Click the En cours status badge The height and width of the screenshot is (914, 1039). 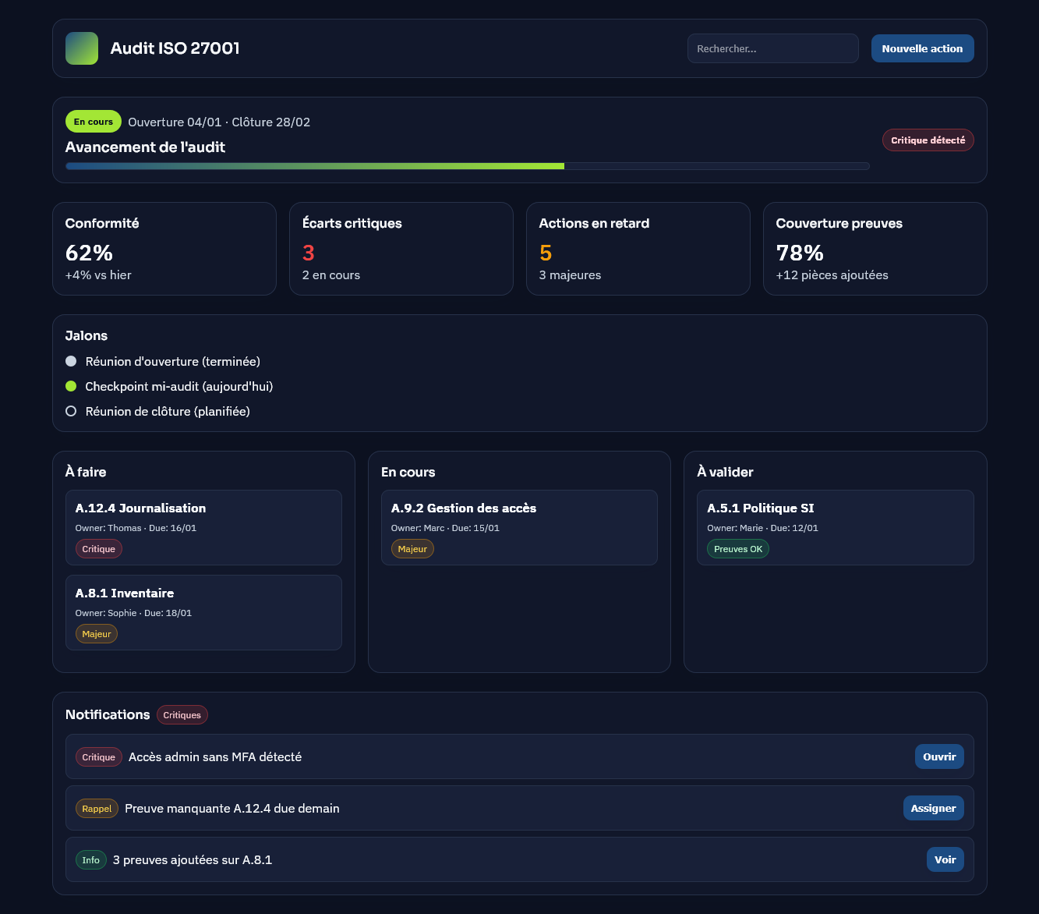tap(94, 122)
